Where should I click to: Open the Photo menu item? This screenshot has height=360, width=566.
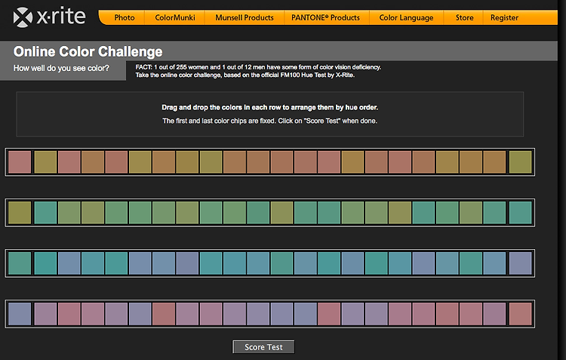[125, 17]
